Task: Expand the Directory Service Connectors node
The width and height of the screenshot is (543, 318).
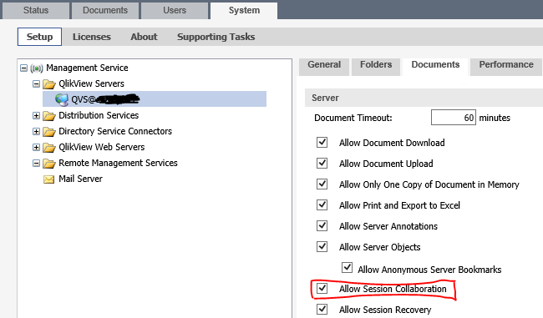Action: (x=36, y=132)
